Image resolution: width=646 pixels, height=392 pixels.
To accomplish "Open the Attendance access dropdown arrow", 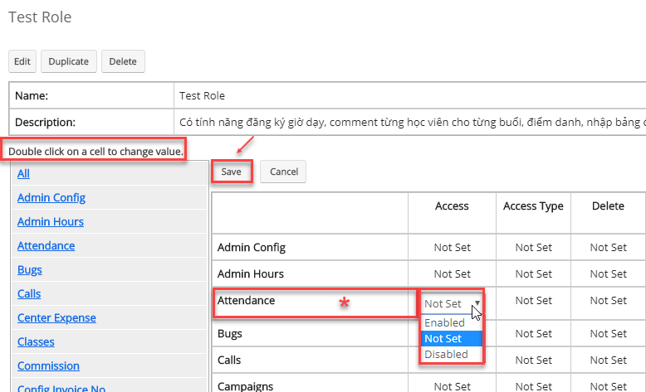I will pyautogui.click(x=477, y=303).
